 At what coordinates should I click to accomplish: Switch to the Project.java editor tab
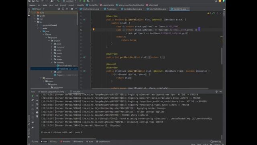click(110, 9)
